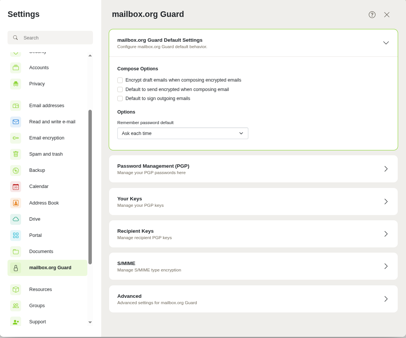This screenshot has width=406, height=338.
Task: Click sidebar scroll up arrow
Action: pos(90,55)
